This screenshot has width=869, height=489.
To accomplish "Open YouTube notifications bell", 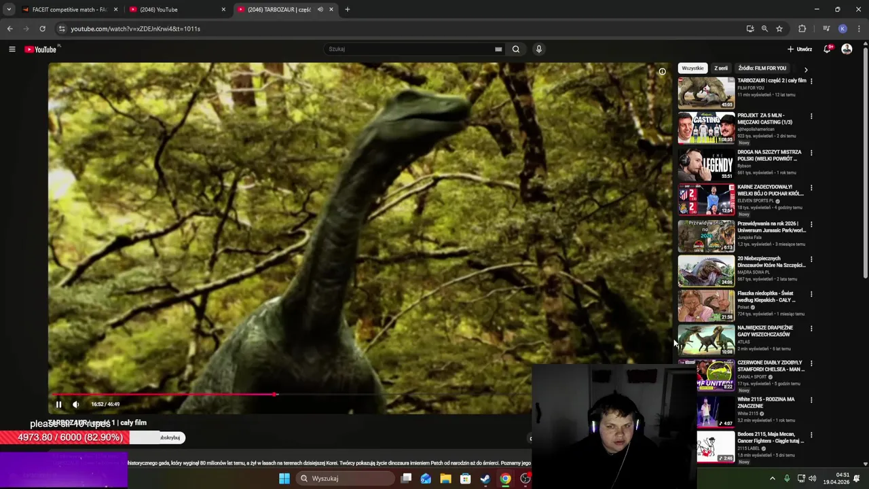I will 827,49.
